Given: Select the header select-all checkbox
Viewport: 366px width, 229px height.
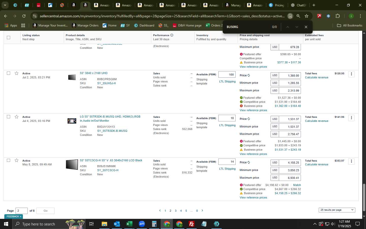Looking at the screenshot, I should pos(8,37).
